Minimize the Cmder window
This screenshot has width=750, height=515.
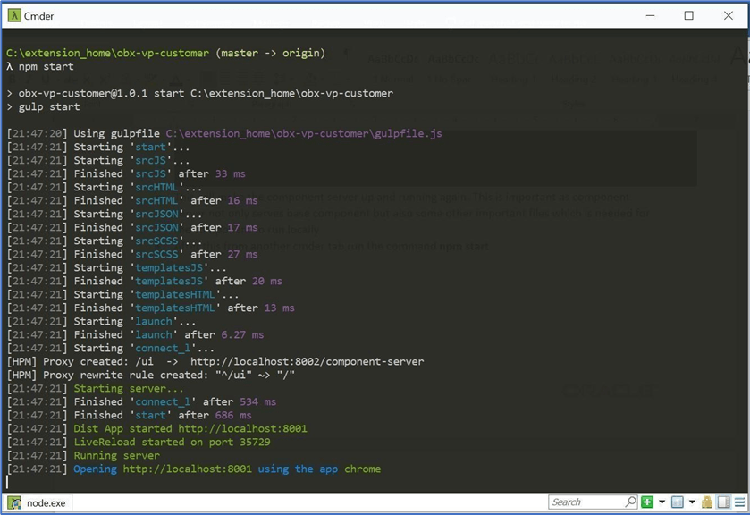pos(650,15)
